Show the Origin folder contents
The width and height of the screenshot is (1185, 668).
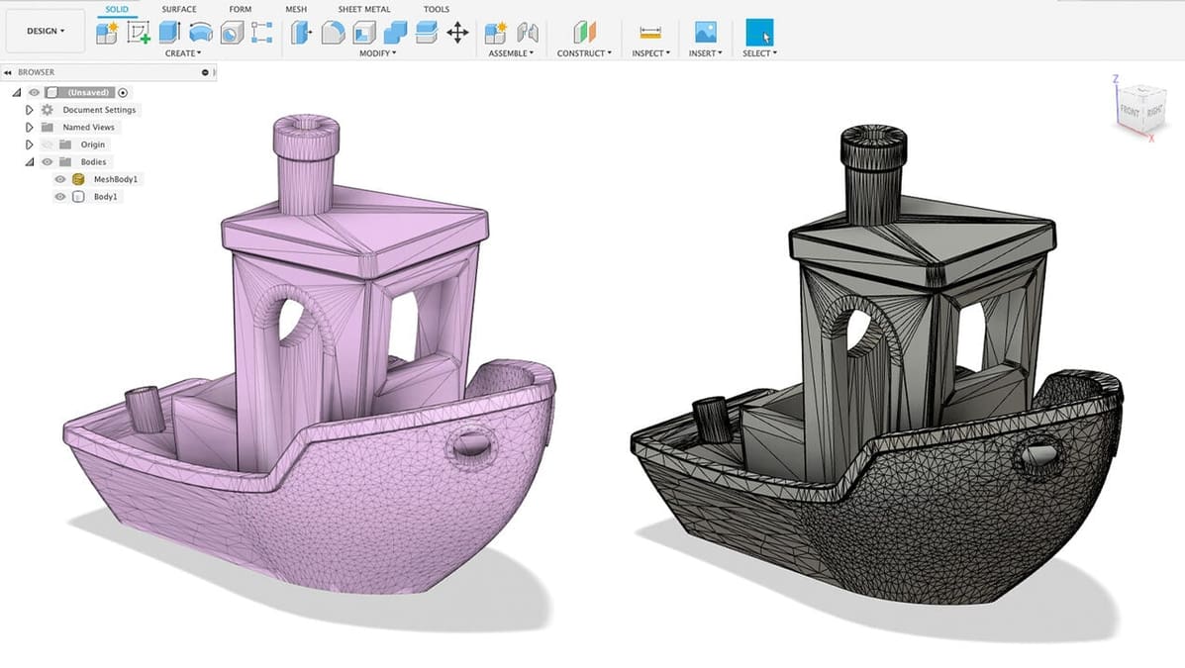[30, 144]
